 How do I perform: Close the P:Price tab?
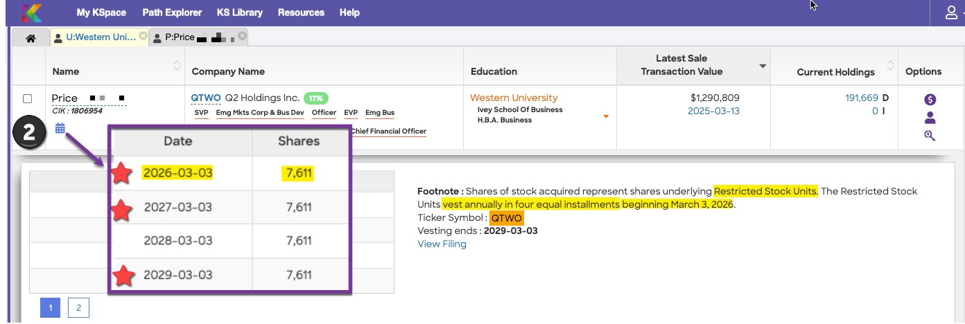[241, 36]
